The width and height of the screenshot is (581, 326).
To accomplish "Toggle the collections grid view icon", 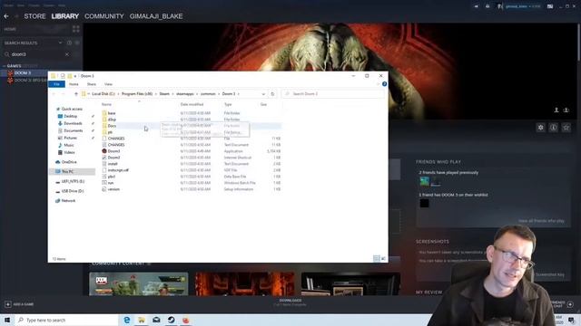I will coord(76,29).
